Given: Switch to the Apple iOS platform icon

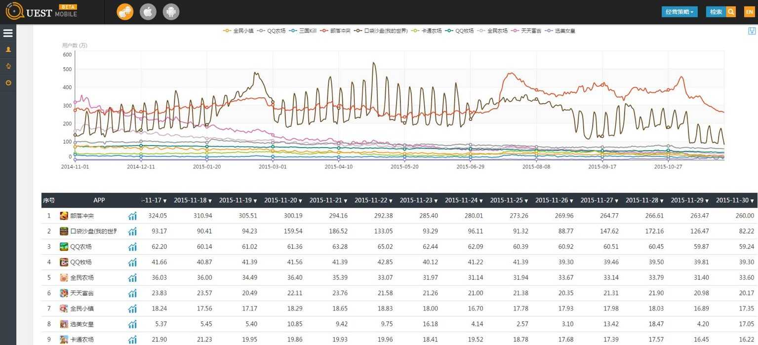Looking at the screenshot, I should [x=148, y=12].
